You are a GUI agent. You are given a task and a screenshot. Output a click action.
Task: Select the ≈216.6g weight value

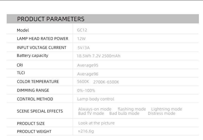point(86,131)
